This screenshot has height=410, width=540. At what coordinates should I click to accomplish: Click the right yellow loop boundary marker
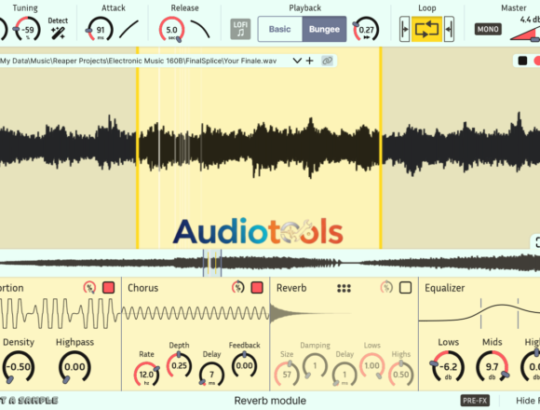(381, 148)
